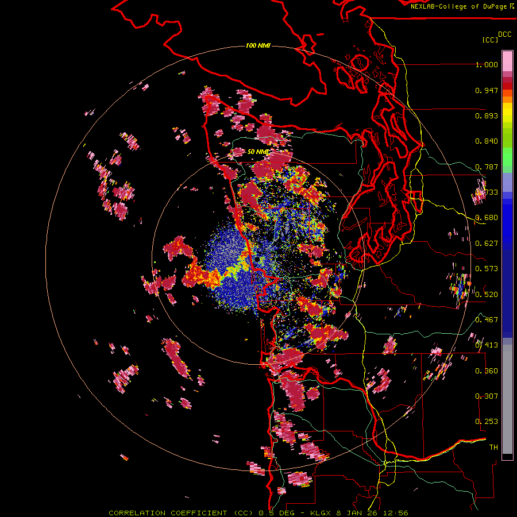Pick the orange segment of the color bar
517x517 pixels.
pyautogui.click(x=507, y=99)
